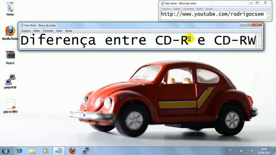Click scroll down arrow in large Notepad

[x=260, y=46]
